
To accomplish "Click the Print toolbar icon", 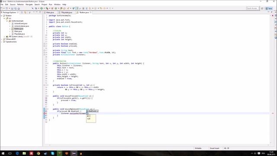I will [x=19, y=8].
